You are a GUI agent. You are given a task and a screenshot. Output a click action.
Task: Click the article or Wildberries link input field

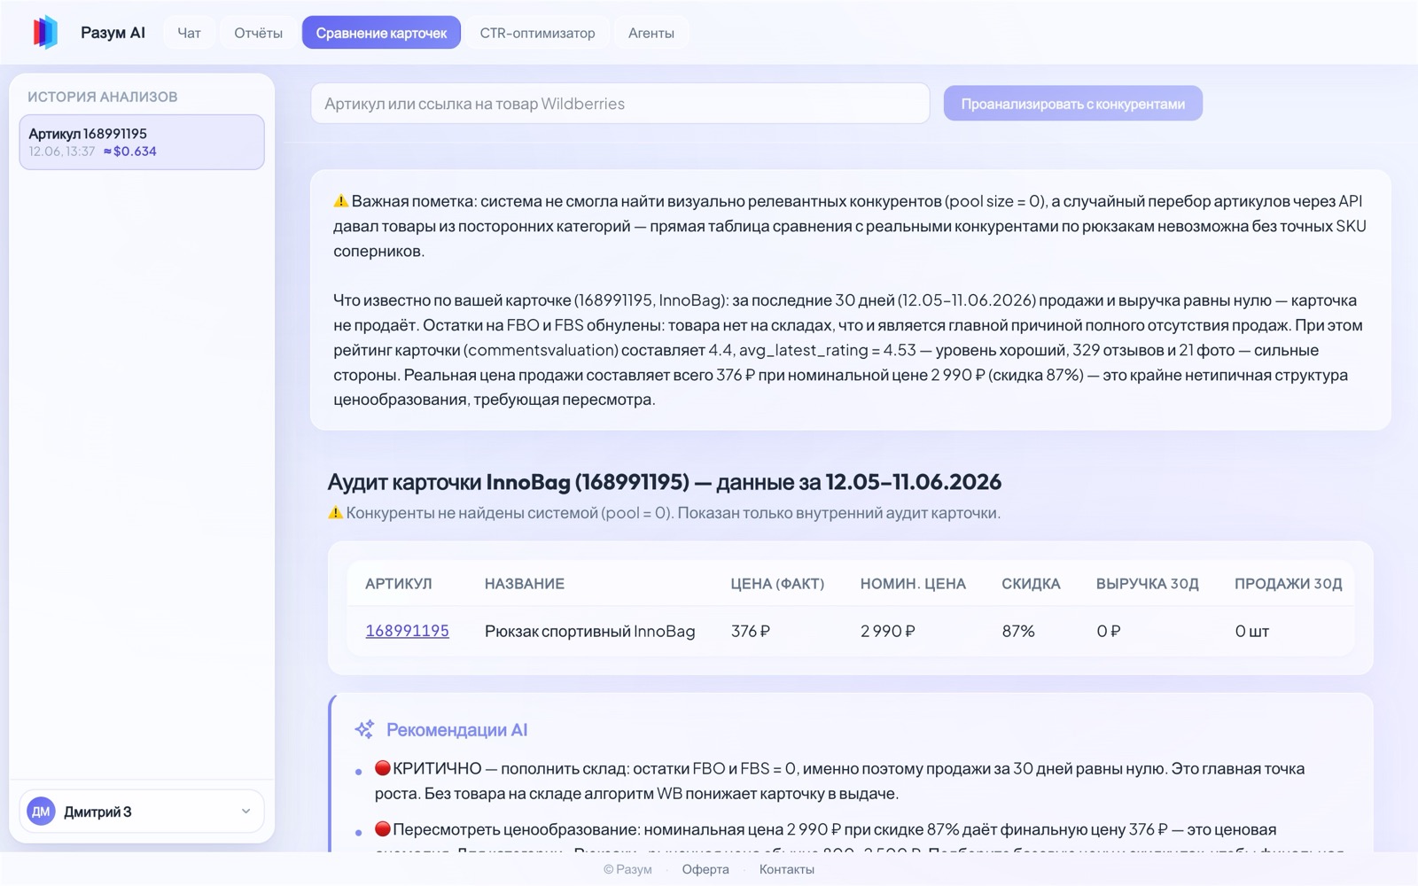point(619,104)
